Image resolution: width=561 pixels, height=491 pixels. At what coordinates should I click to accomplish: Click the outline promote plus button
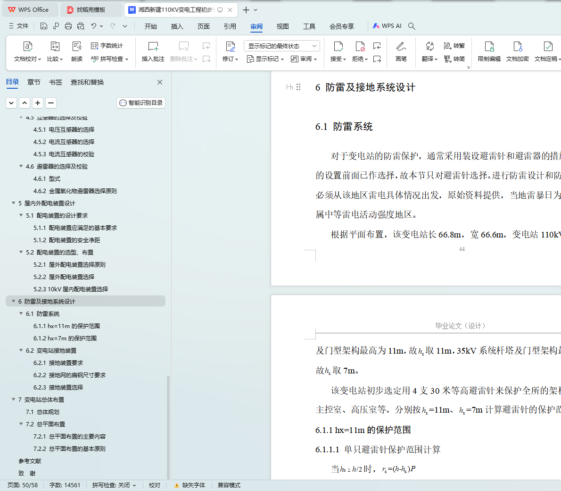pyautogui.click(x=38, y=103)
